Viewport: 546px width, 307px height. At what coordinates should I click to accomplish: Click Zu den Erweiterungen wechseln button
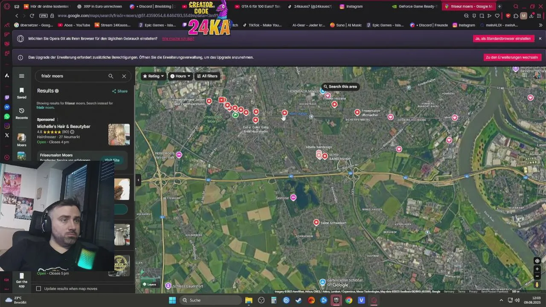[x=512, y=57]
